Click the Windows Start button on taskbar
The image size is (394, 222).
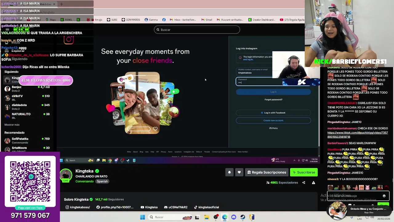point(143,217)
